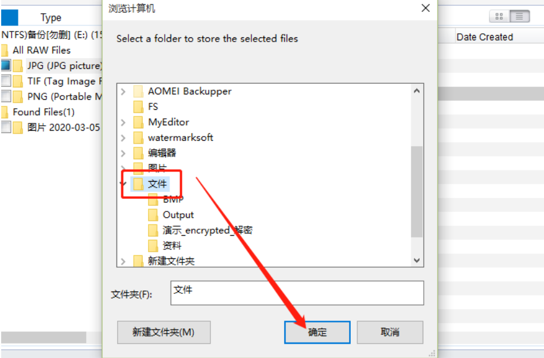The width and height of the screenshot is (544, 358).
Task: Switch to list view icon
Action: (x=520, y=16)
